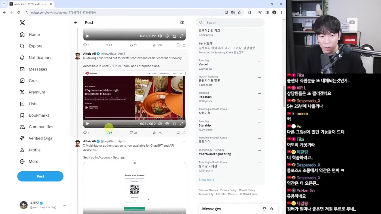Enter fullscreen on OpenTable video
The height and width of the screenshot is (214, 381).
tap(181, 124)
